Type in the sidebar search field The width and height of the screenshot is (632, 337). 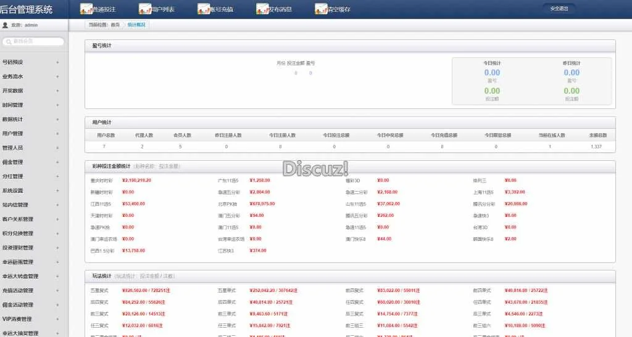pyautogui.click(x=37, y=42)
